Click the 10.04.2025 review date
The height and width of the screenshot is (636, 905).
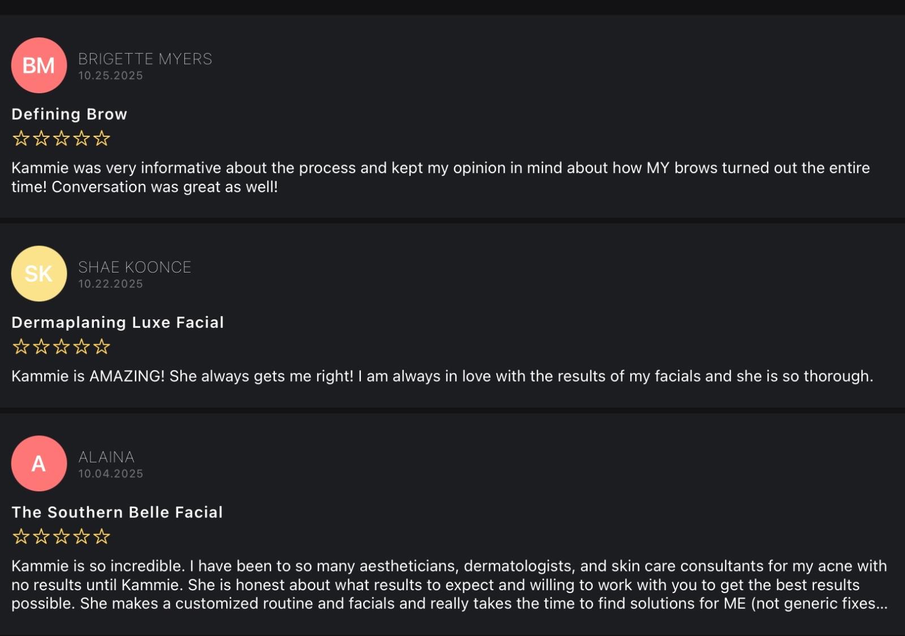coord(110,474)
